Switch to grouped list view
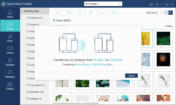This screenshot has height=105, width=176. point(170,13)
